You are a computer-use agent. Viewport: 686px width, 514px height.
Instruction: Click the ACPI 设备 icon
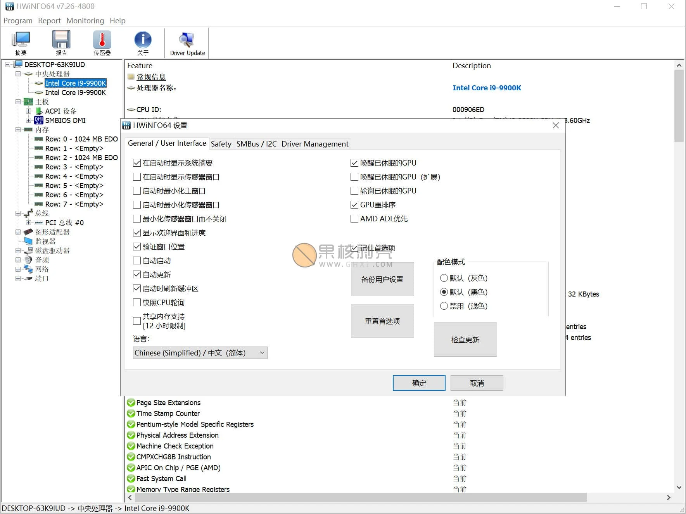(x=39, y=111)
